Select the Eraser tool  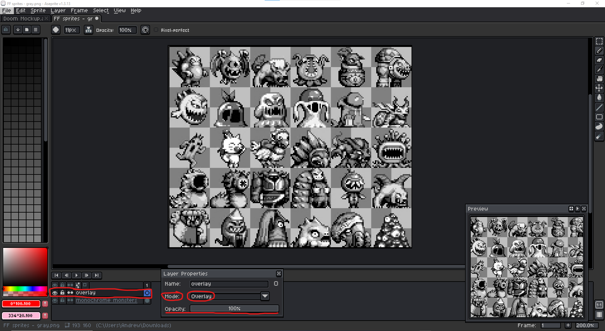tap(599, 60)
